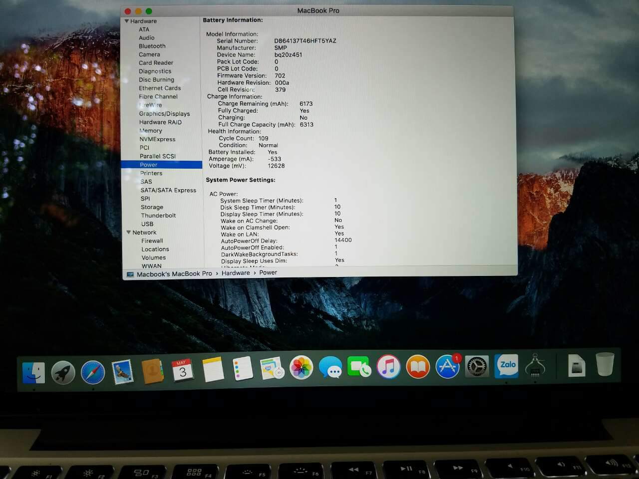639x479 pixels.
Task: Open the App Store with badge
Action: pyautogui.click(x=447, y=367)
